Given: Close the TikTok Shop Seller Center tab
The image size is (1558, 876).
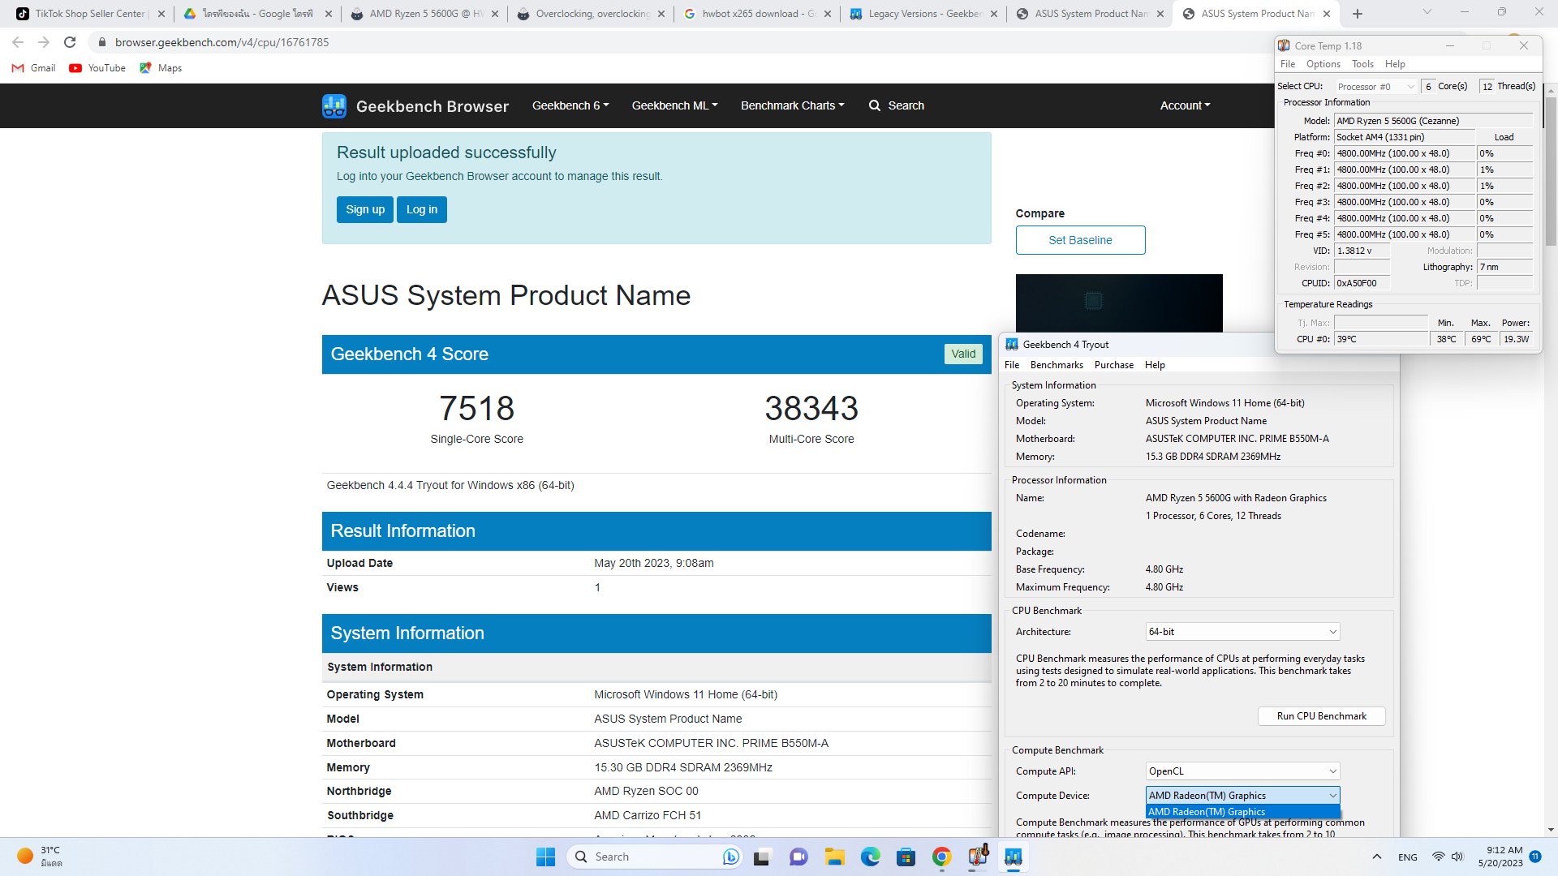Looking at the screenshot, I should (161, 14).
